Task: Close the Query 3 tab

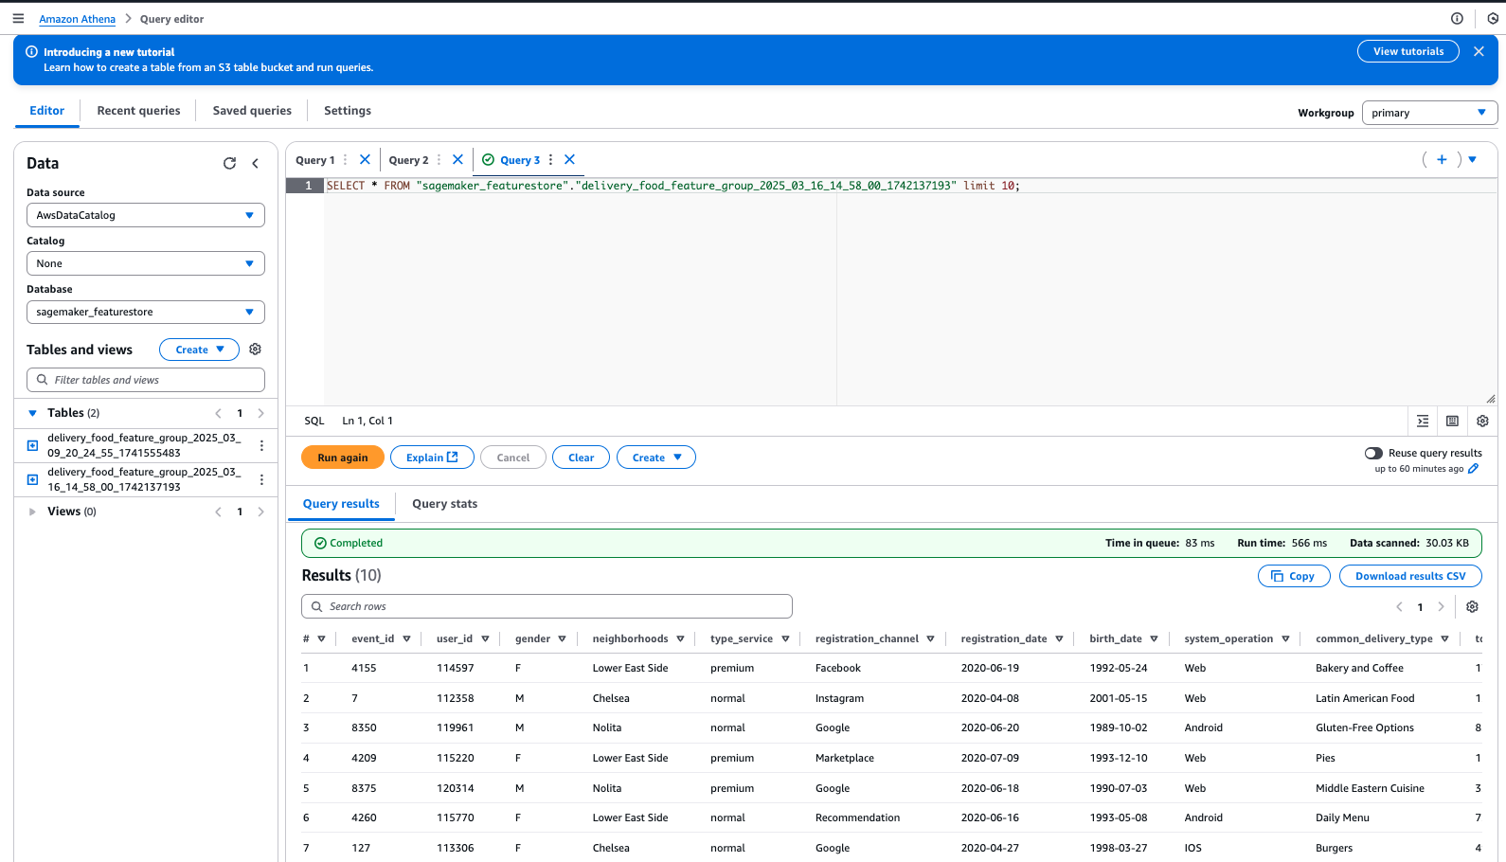Action: 569,159
